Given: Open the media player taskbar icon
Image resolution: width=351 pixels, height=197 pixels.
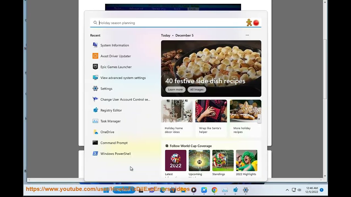Looking at the screenshot, I should [194, 190].
